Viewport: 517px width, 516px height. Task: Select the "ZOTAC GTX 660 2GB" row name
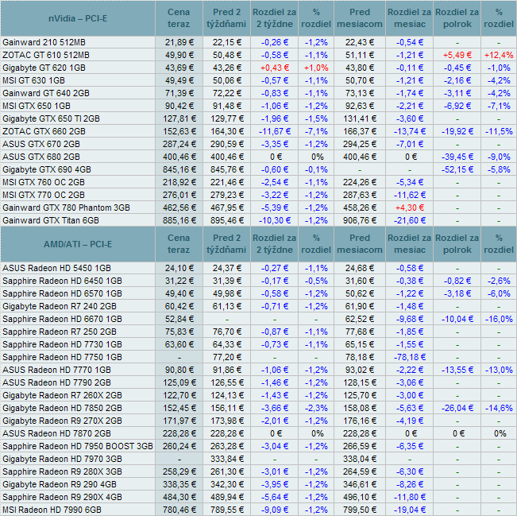coord(44,131)
